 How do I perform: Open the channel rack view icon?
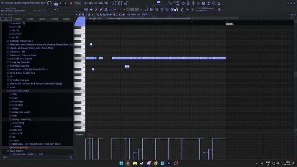point(157,9)
